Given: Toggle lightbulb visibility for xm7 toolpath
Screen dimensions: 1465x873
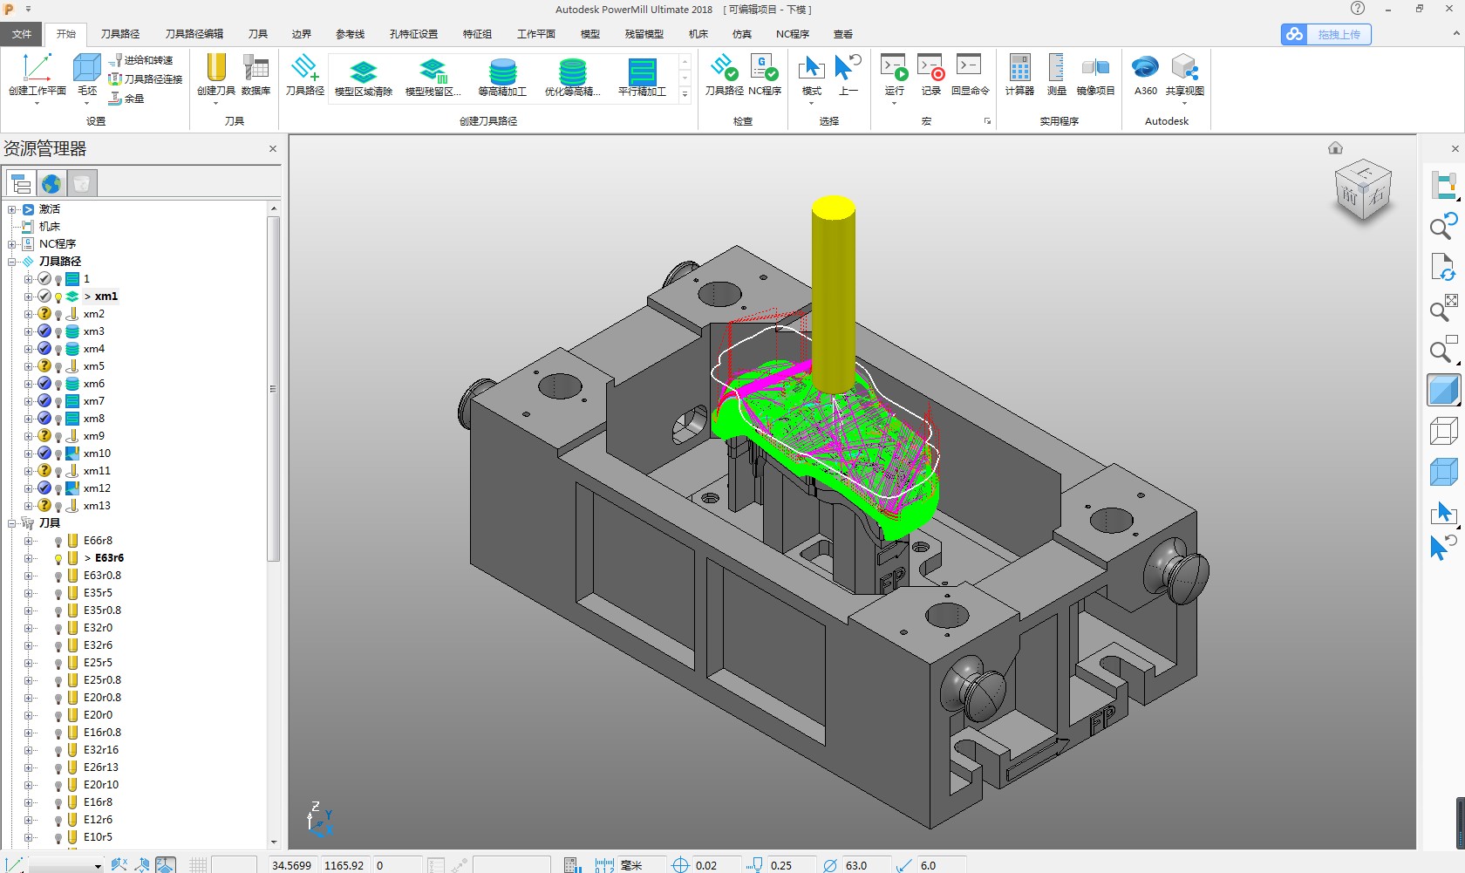Looking at the screenshot, I should point(58,402).
